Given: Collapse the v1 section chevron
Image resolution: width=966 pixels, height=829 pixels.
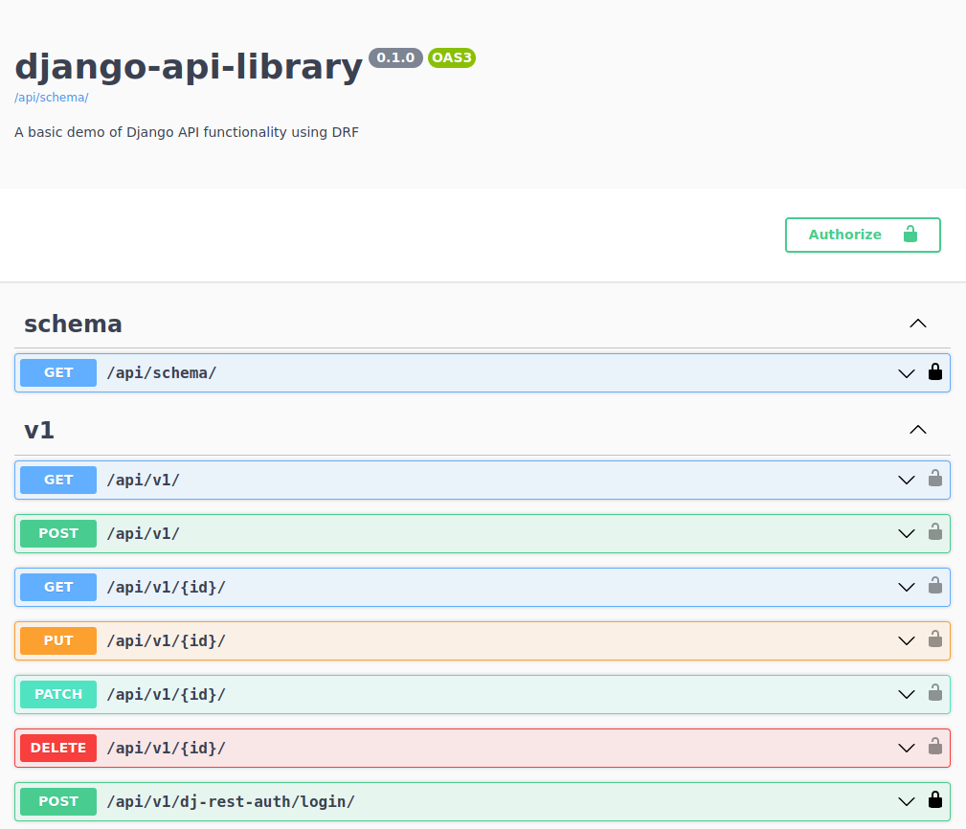Looking at the screenshot, I should (x=918, y=429).
